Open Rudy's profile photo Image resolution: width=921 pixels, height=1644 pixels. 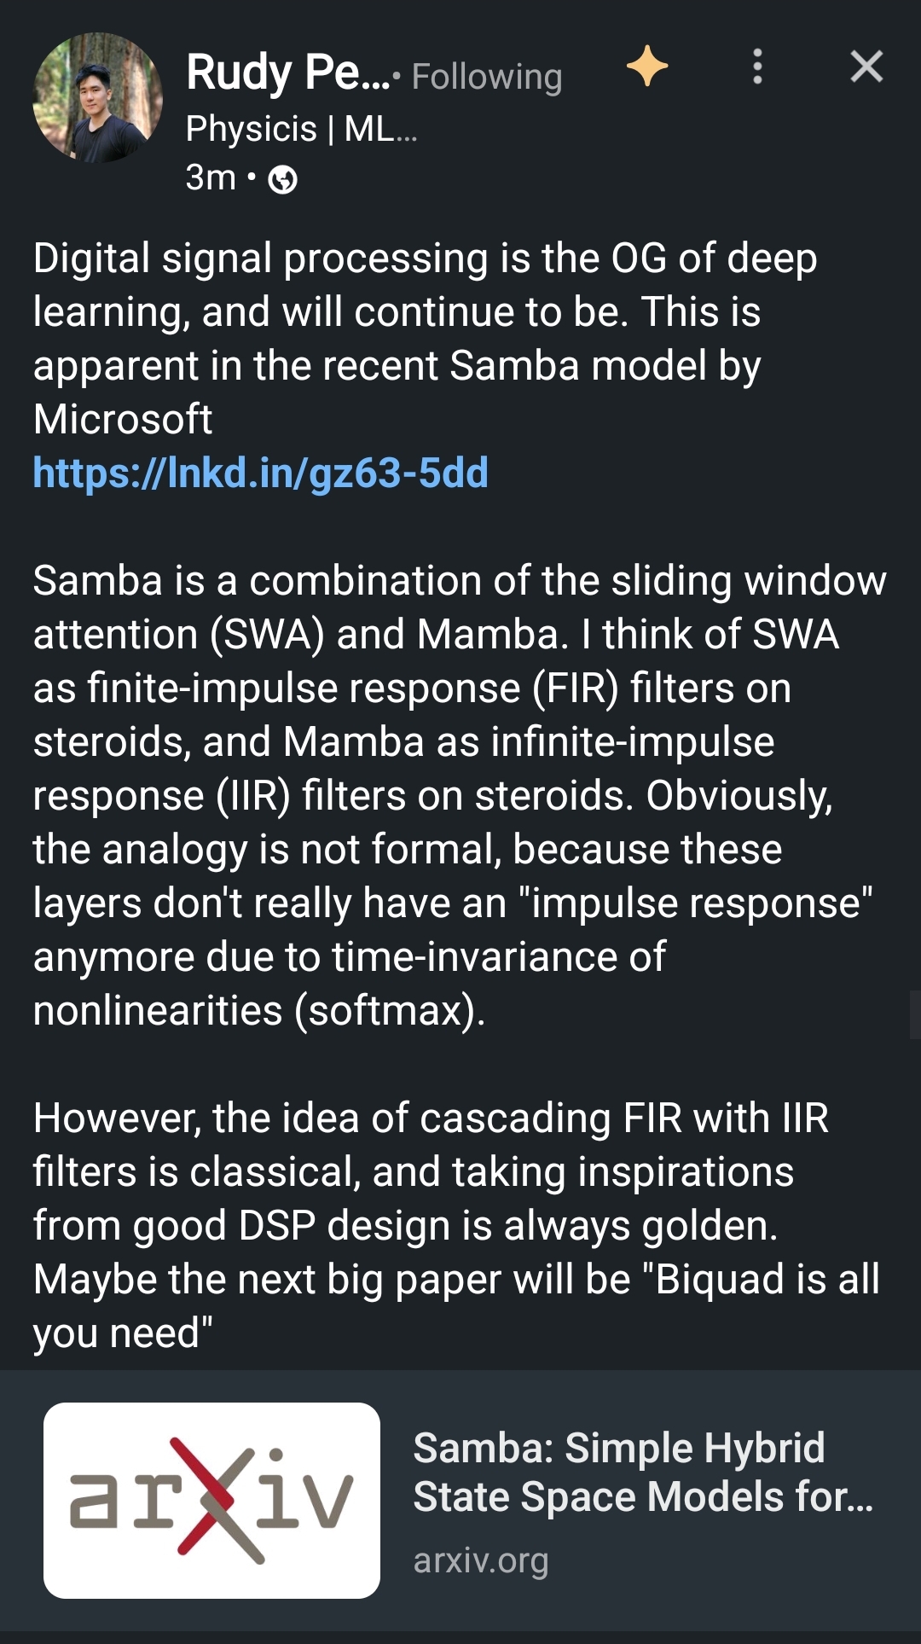(x=97, y=97)
